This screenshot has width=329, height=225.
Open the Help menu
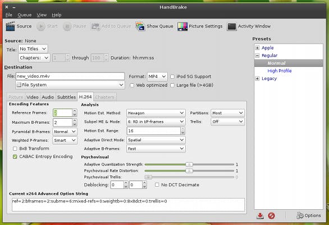point(57,15)
